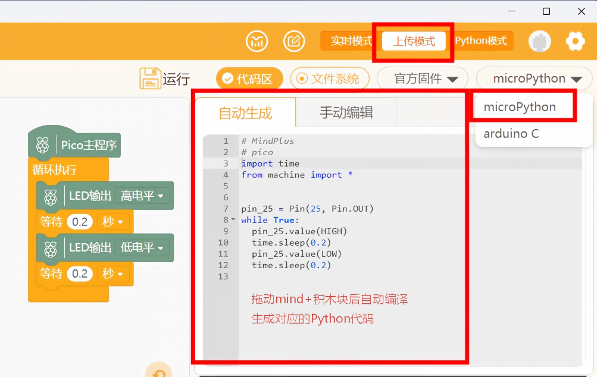Click time.sleep(0.2) on line 10
Image resolution: width=597 pixels, height=377 pixels.
pos(291,243)
